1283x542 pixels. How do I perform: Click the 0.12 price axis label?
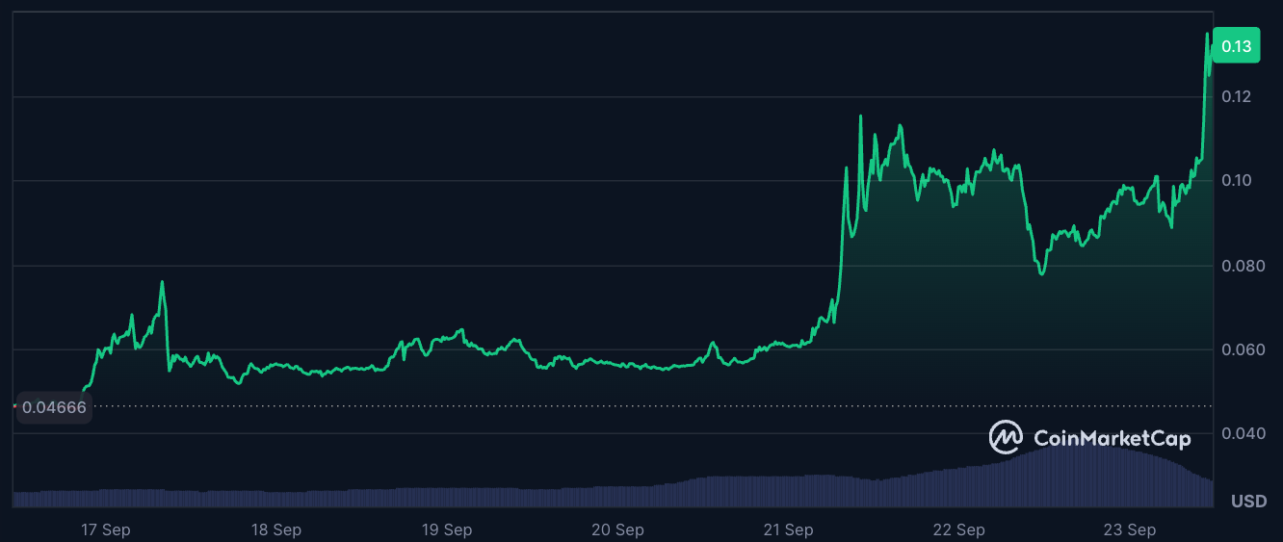[x=1237, y=96]
